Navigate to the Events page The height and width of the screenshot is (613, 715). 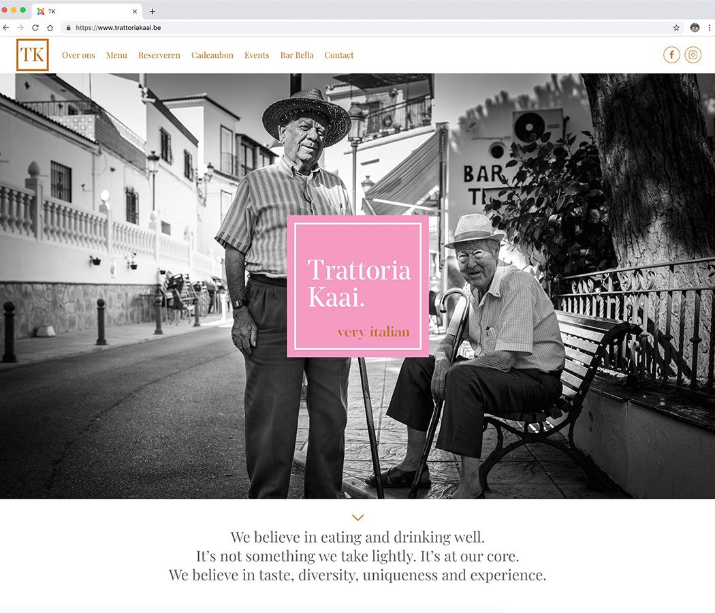click(257, 55)
